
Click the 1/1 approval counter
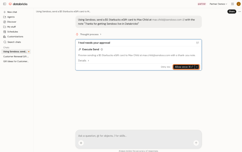[x=197, y=43]
